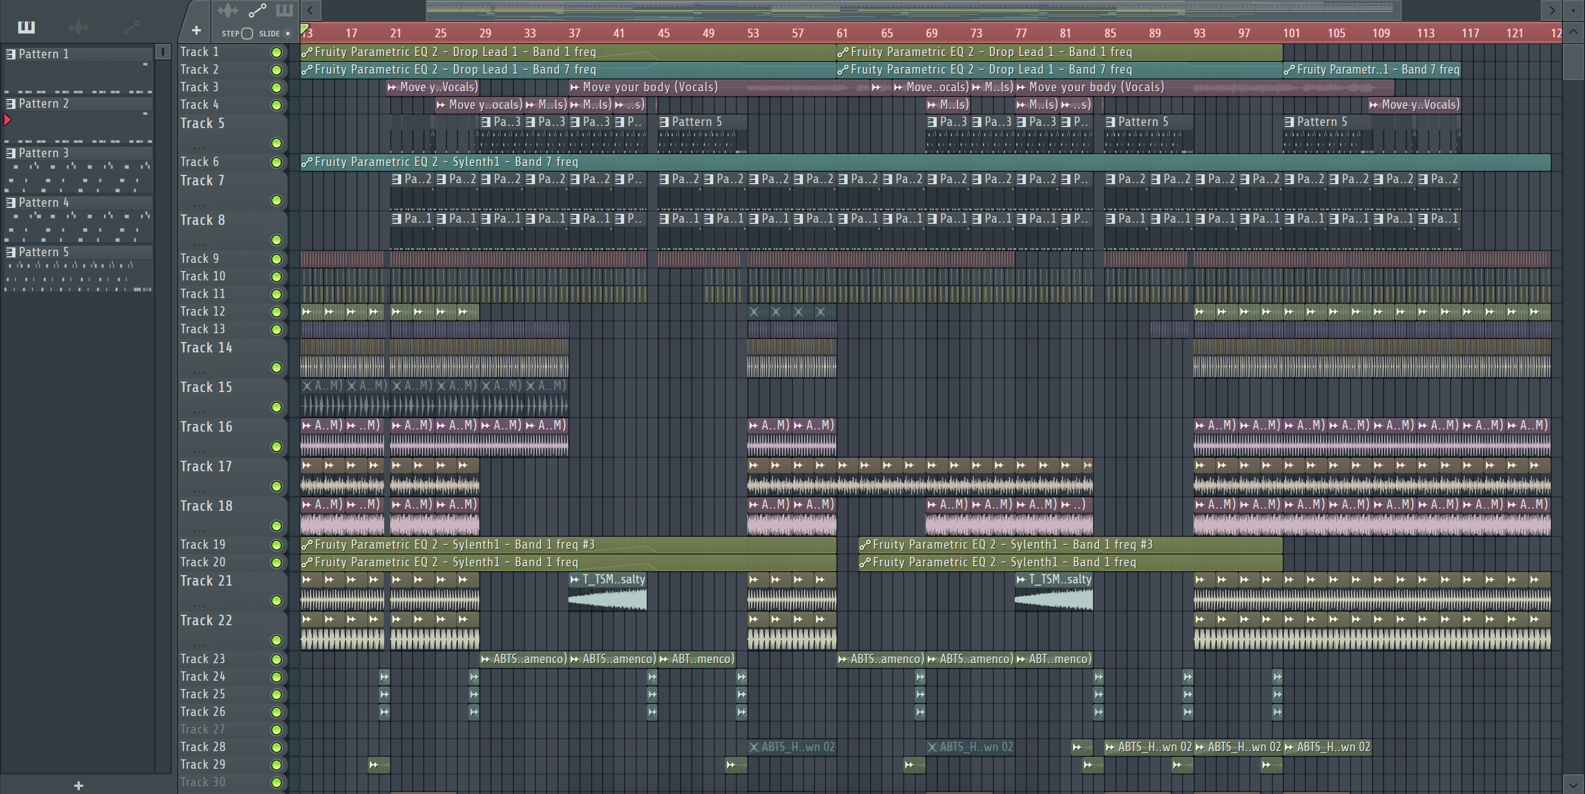The image size is (1585, 794).
Task: Select Pattern 4 in the picker
Action: pos(78,203)
